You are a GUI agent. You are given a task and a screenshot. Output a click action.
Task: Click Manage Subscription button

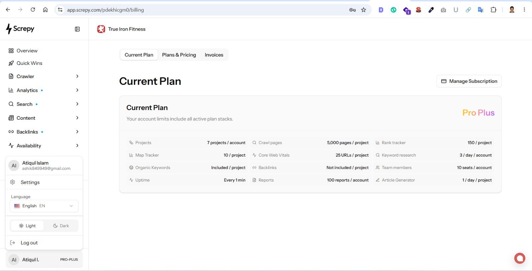pos(469,81)
